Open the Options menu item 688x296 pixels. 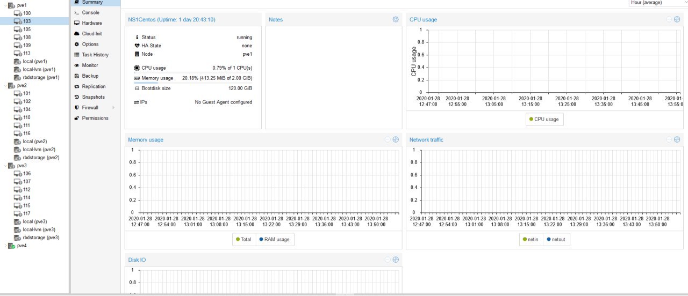pos(96,44)
